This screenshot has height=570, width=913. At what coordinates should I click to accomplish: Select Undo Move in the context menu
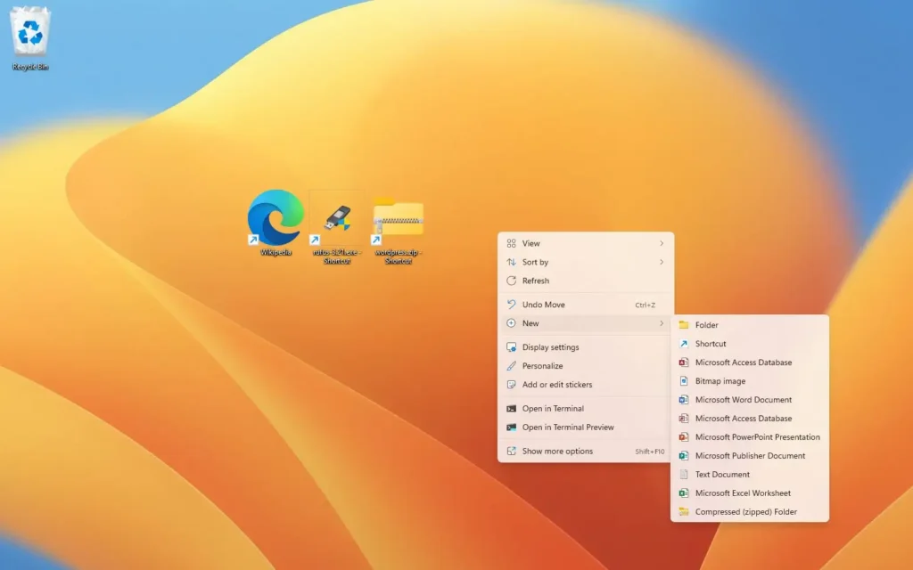point(543,305)
